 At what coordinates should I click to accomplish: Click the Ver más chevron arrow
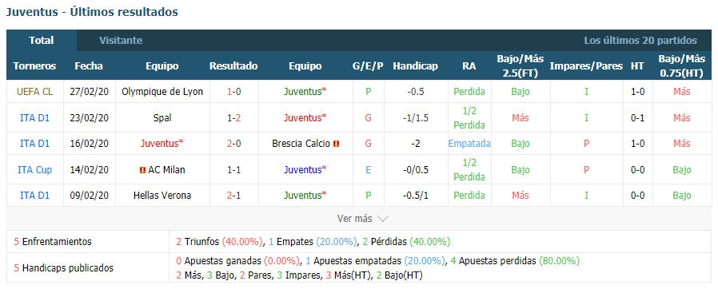pyautogui.click(x=382, y=219)
